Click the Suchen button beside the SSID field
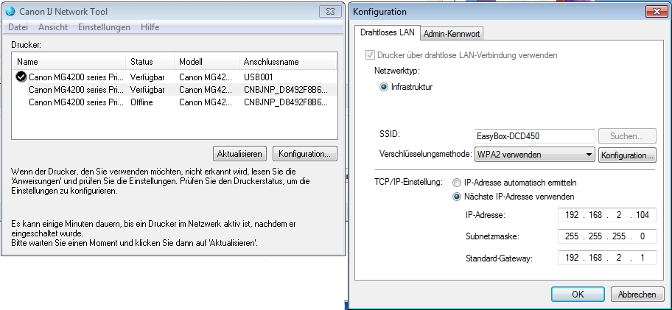 click(627, 136)
